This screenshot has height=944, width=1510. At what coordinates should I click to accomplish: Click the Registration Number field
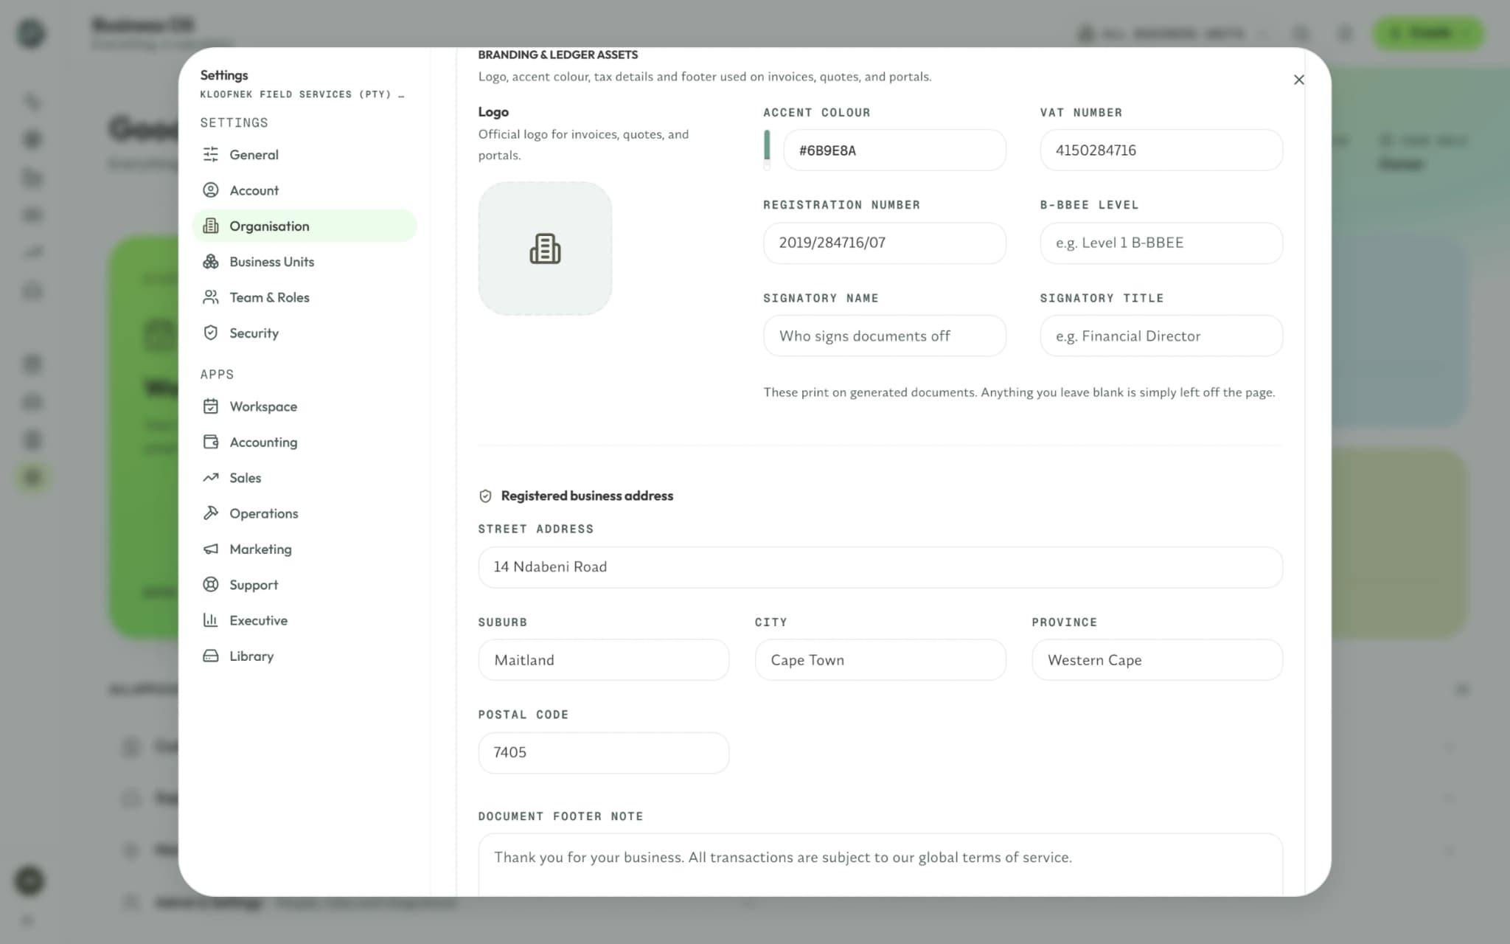885,243
